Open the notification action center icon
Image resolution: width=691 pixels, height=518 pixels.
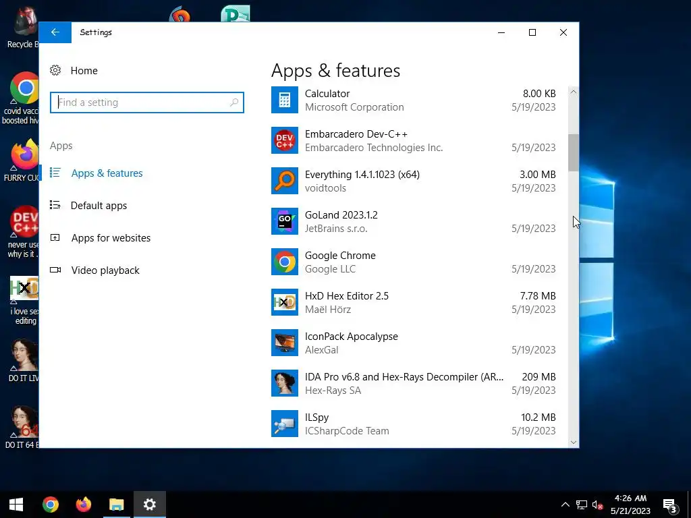[x=669, y=505]
